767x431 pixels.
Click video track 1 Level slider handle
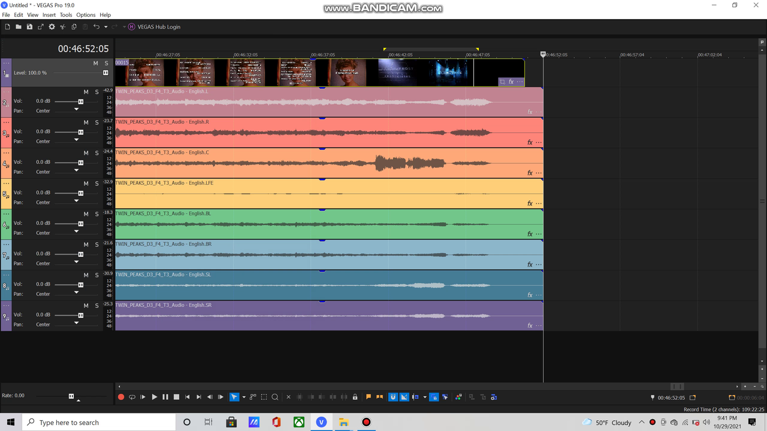point(105,73)
